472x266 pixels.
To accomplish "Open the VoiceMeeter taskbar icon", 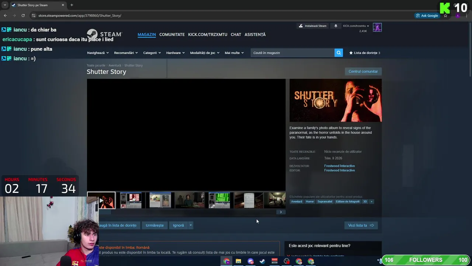I will click(274, 261).
